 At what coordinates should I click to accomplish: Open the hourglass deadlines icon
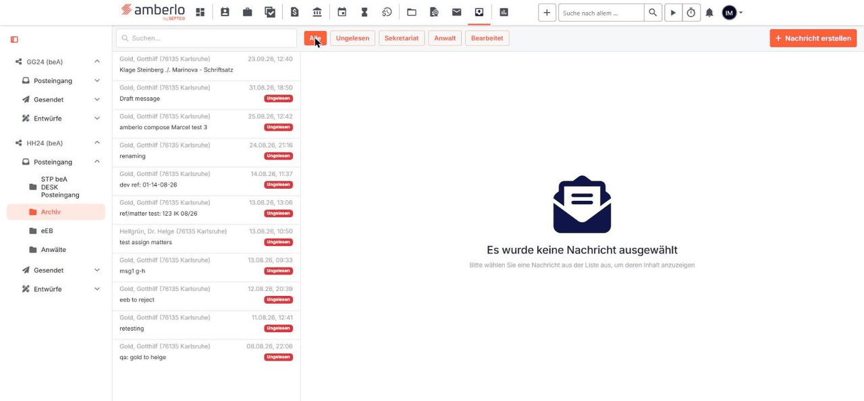pos(364,12)
